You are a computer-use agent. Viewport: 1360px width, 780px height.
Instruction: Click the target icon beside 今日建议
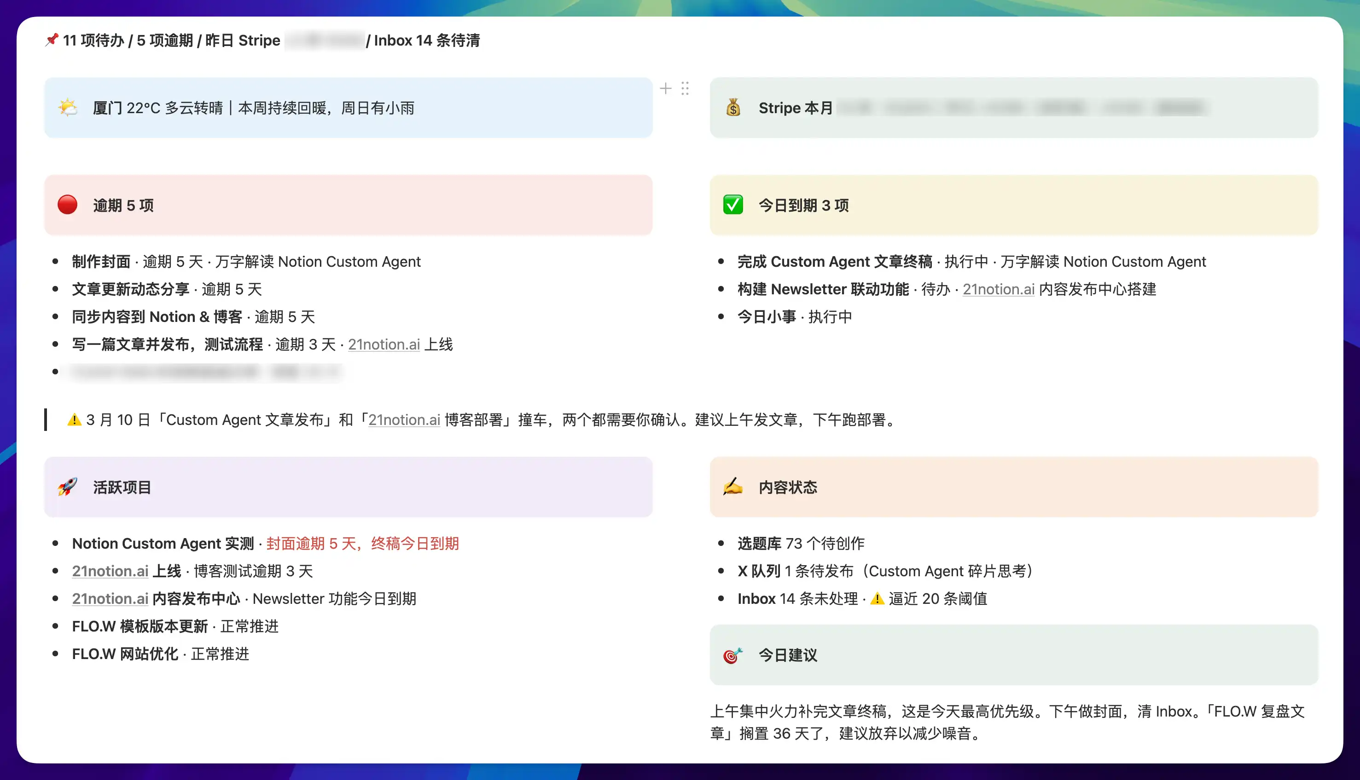point(732,654)
